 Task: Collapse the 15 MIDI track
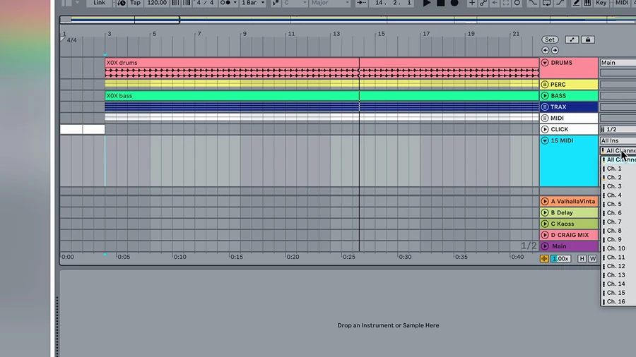coord(545,140)
